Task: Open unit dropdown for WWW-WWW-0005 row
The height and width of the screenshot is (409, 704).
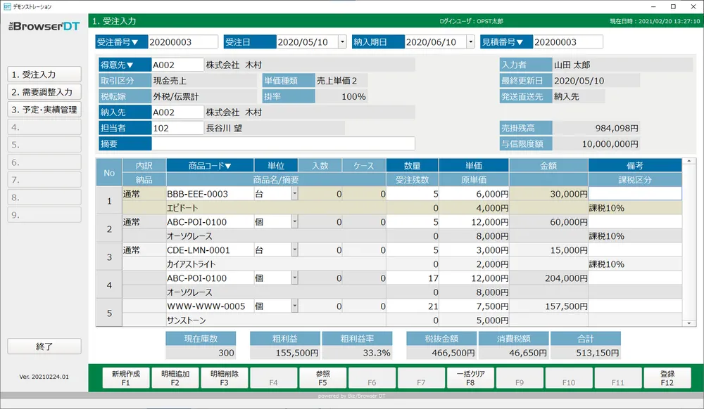Action: [294, 306]
